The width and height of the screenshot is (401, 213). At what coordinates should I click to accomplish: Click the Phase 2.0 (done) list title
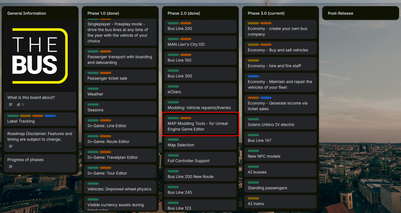point(184,13)
